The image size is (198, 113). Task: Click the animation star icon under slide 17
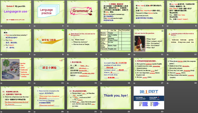click(134, 83)
